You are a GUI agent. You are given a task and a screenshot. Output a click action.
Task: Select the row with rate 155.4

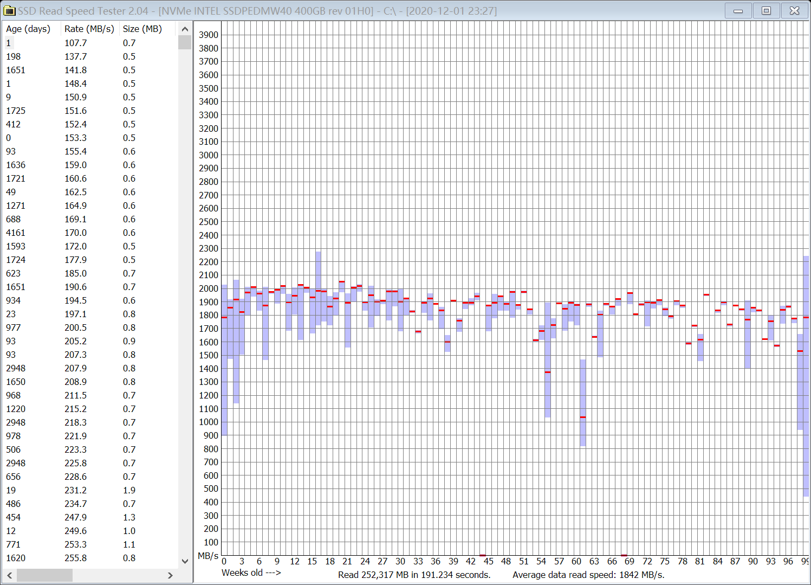[x=90, y=151]
